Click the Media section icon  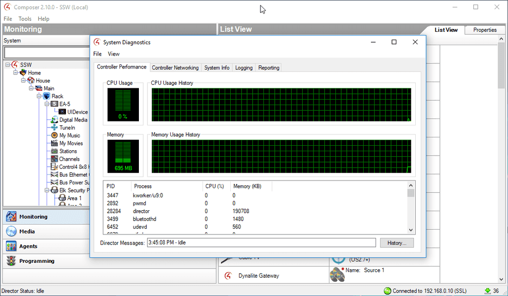click(11, 232)
